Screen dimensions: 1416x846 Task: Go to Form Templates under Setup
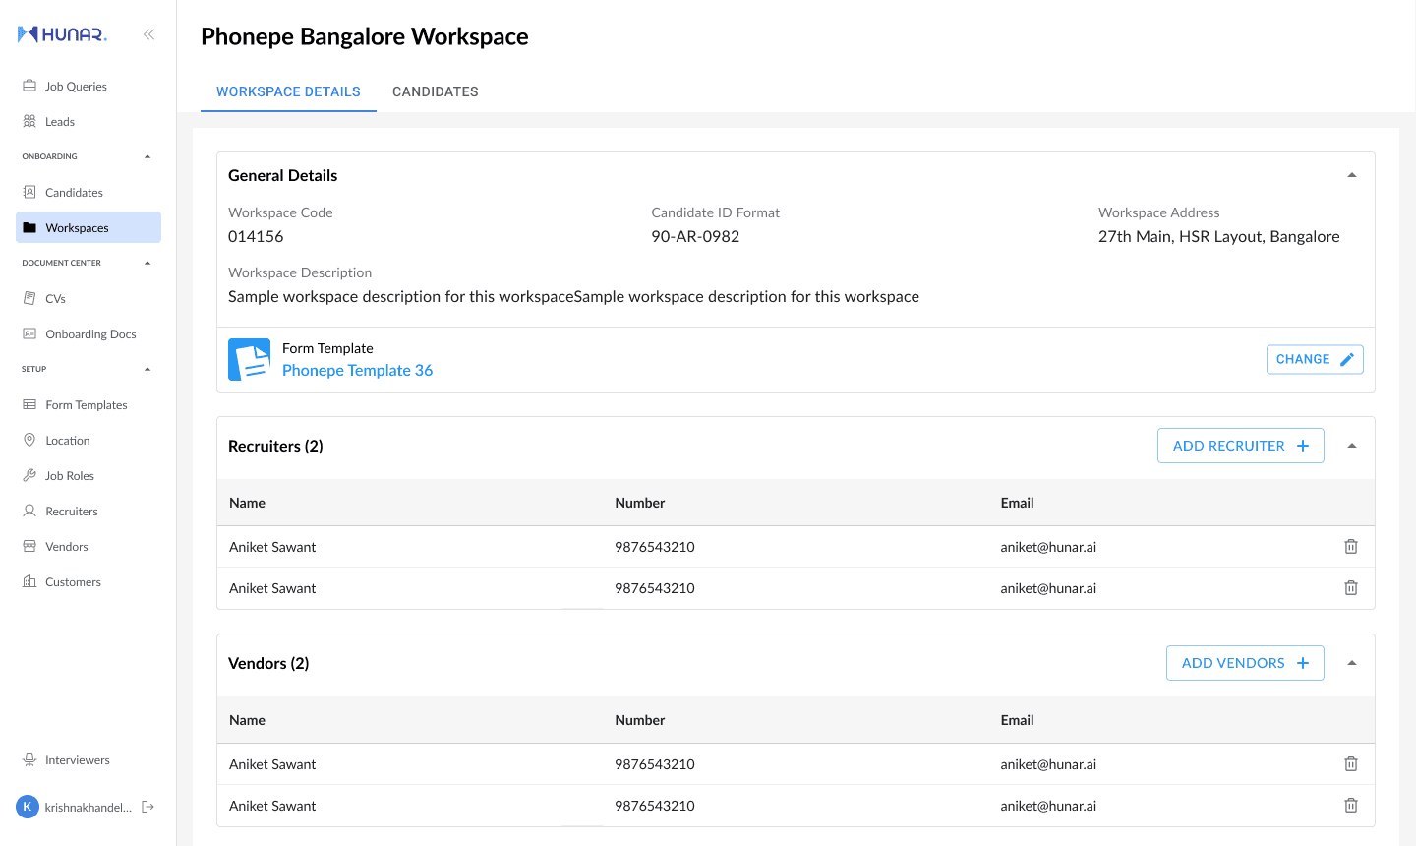pos(88,405)
